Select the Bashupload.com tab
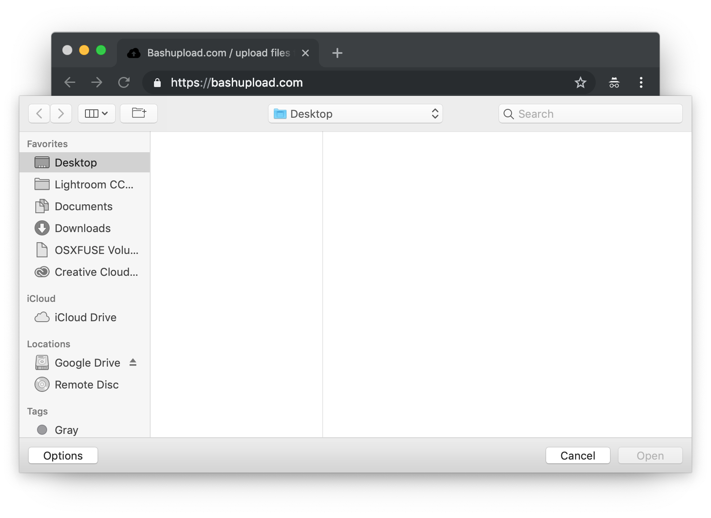 (x=218, y=53)
